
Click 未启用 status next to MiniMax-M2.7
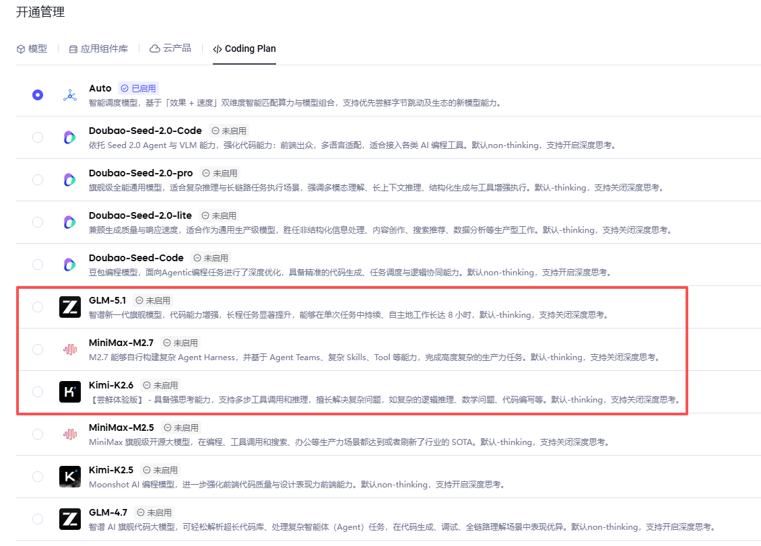(x=180, y=343)
